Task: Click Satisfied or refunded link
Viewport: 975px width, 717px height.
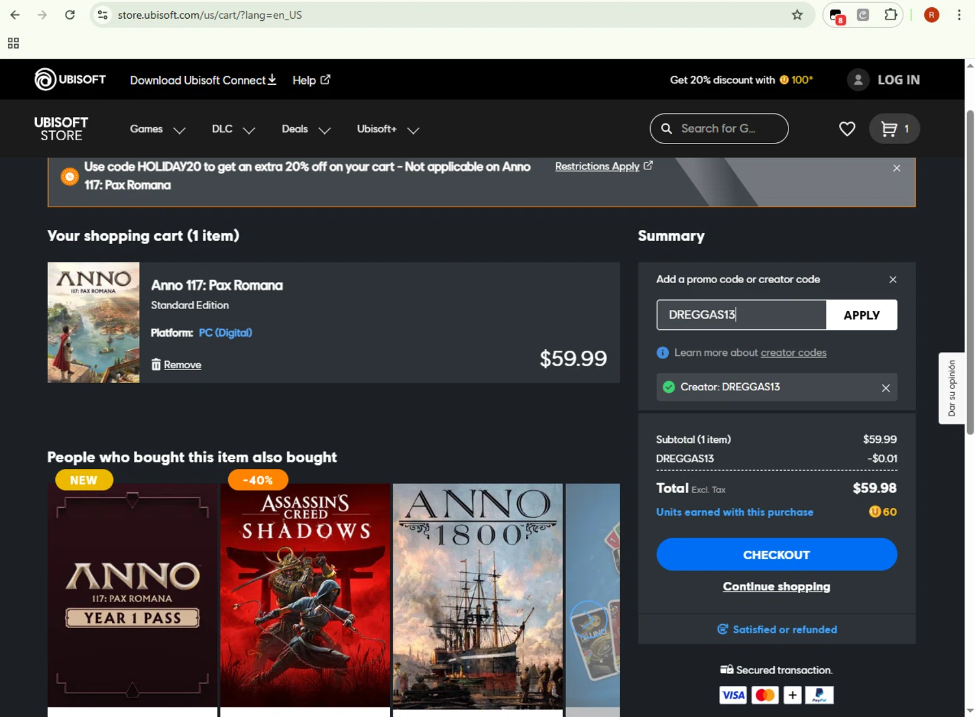Action: pyautogui.click(x=785, y=629)
